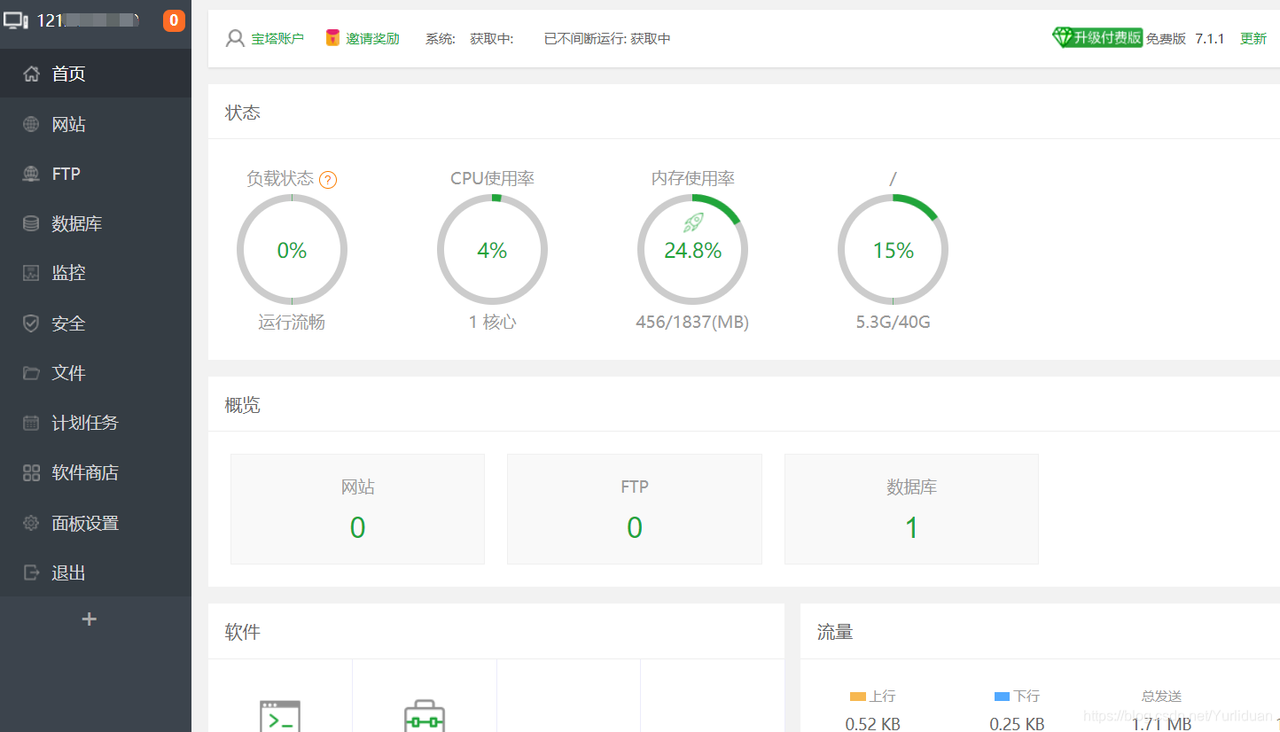
Task: Click the exit icon beside 退出
Action: (x=31, y=572)
